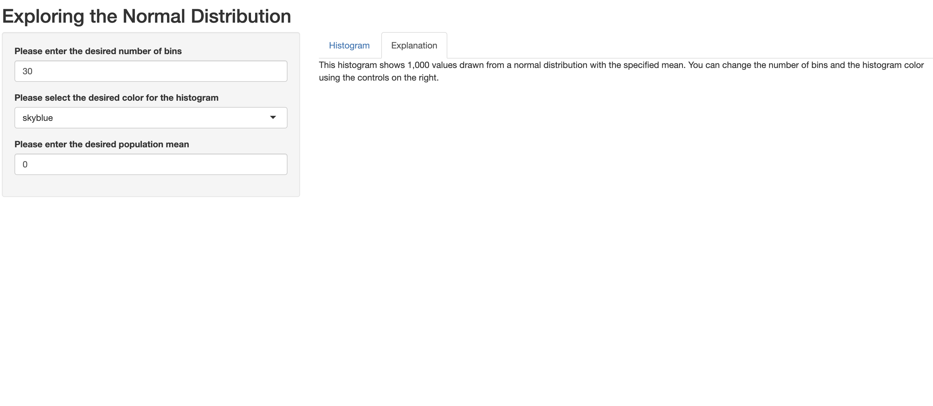
Task: Switch to the Histogram tab
Action: tap(349, 45)
